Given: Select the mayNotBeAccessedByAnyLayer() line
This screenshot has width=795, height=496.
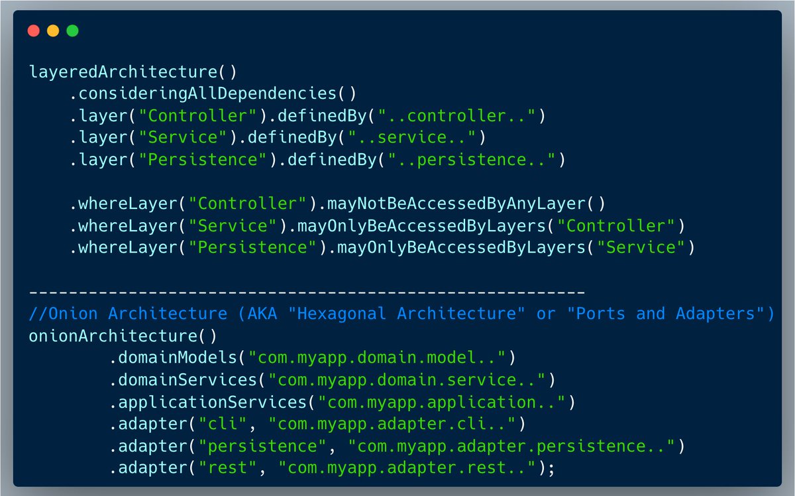Looking at the screenshot, I should click(x=337, y=204).
